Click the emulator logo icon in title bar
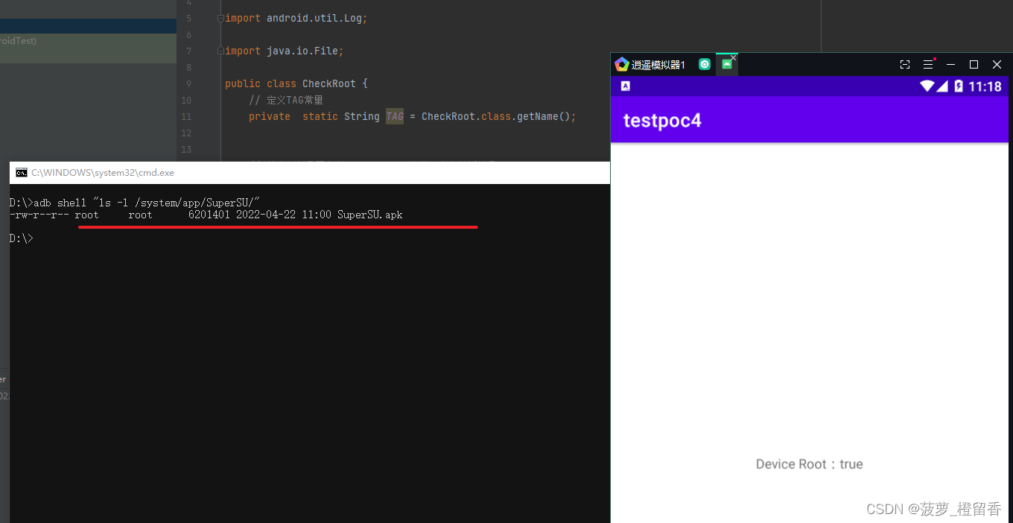Image resolution: width=1013 pixels, height=523 pixels. (622, 65)
